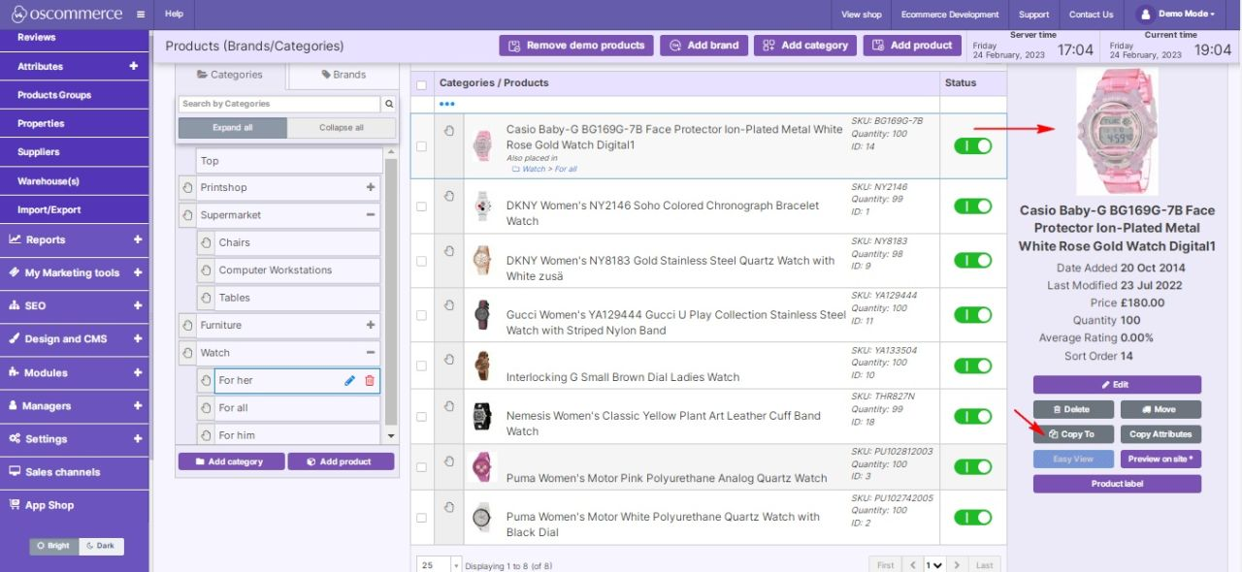Switch to the Brands tab
This screenshot has width=1242, height=572.
(343, 75)
